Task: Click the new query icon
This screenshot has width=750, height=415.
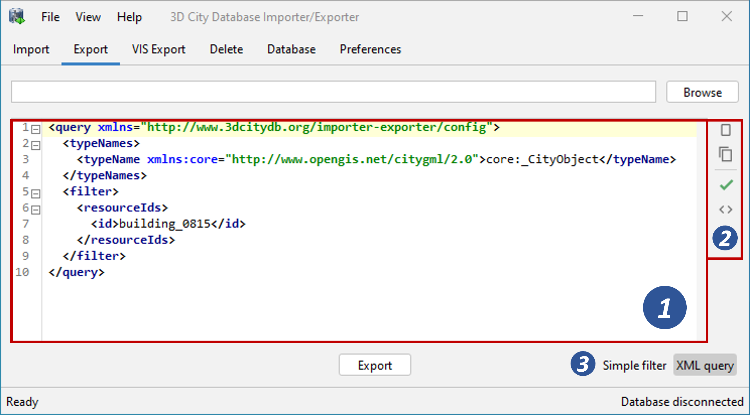Action: 726,130
